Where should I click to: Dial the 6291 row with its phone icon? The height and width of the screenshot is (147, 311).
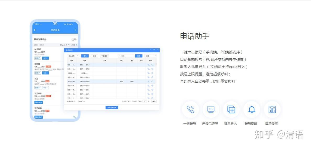(x=149, y=73)
